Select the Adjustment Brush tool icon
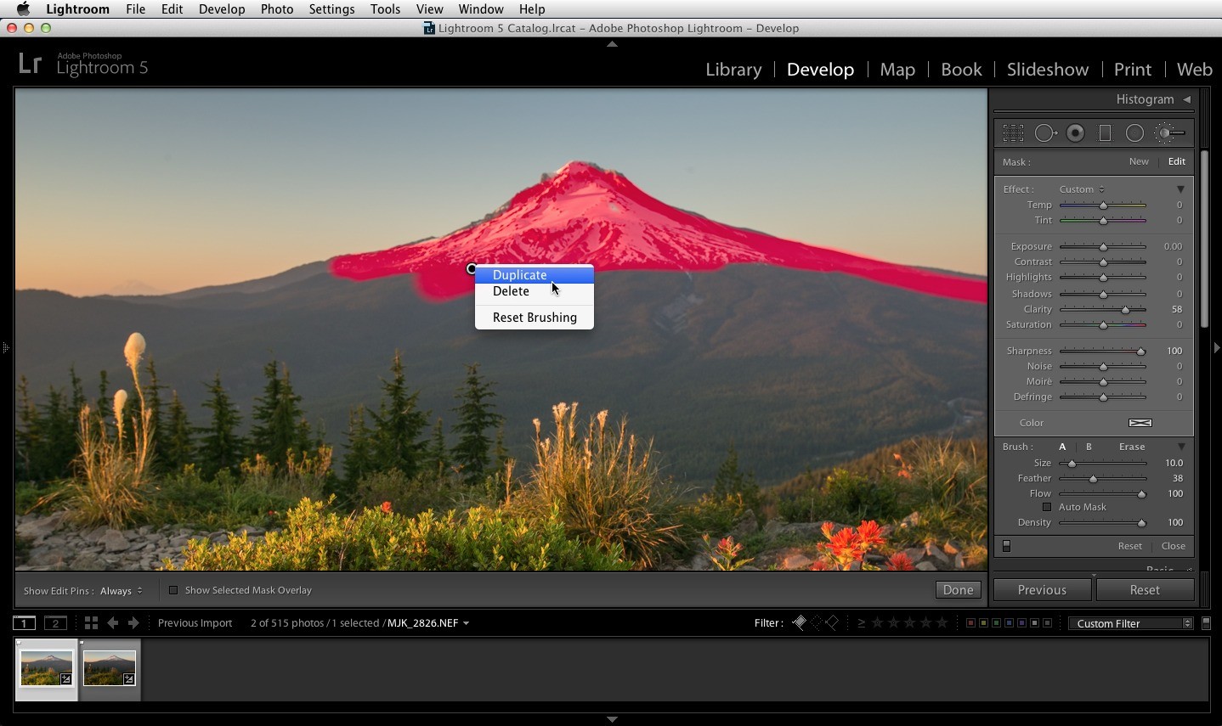The image size is (1222, 726). [x=1170, y=133]
